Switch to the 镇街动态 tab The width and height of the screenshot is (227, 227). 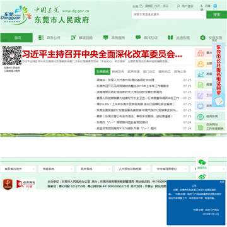click(x=165, y=72)
